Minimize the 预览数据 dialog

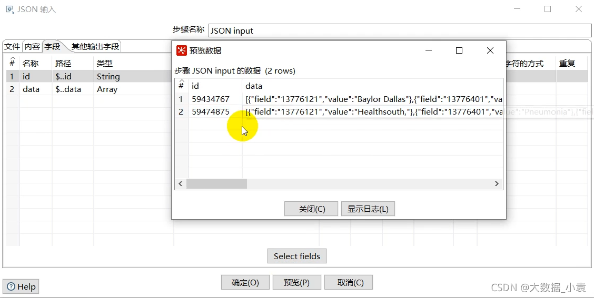(429, 50)
